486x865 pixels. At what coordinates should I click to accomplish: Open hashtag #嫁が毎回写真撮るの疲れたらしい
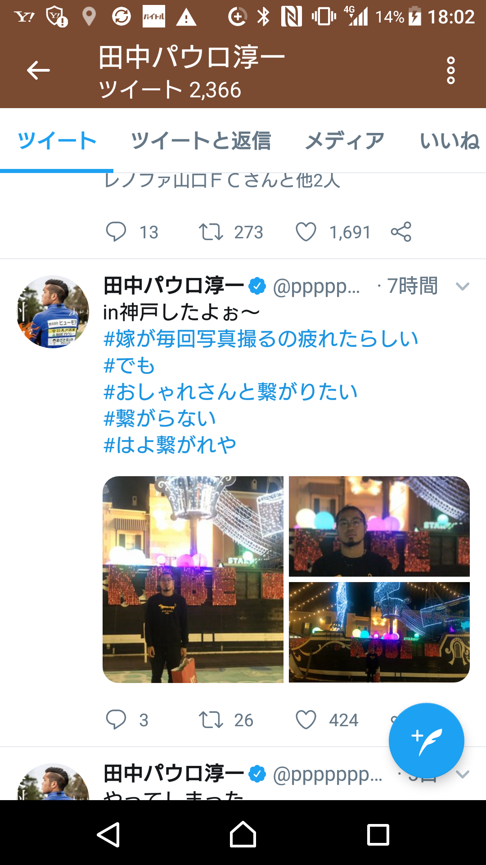[261, 338]
